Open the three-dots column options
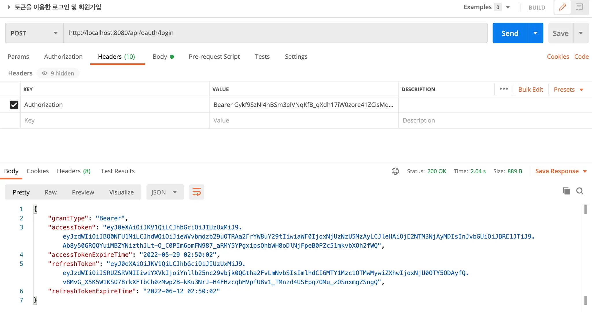Image resolution: width=592 pixels, height=312 pixels. pyautogui.click(x=504, y=89)
